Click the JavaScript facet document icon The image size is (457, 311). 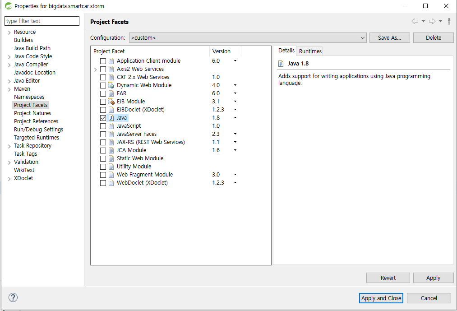click(x=111, y=126)
